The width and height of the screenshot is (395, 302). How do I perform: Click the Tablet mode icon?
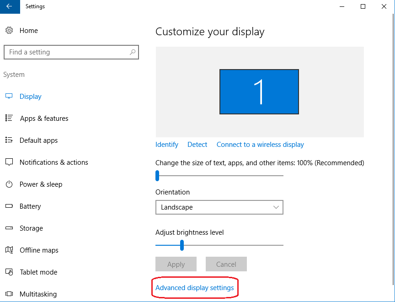point(9,272)
